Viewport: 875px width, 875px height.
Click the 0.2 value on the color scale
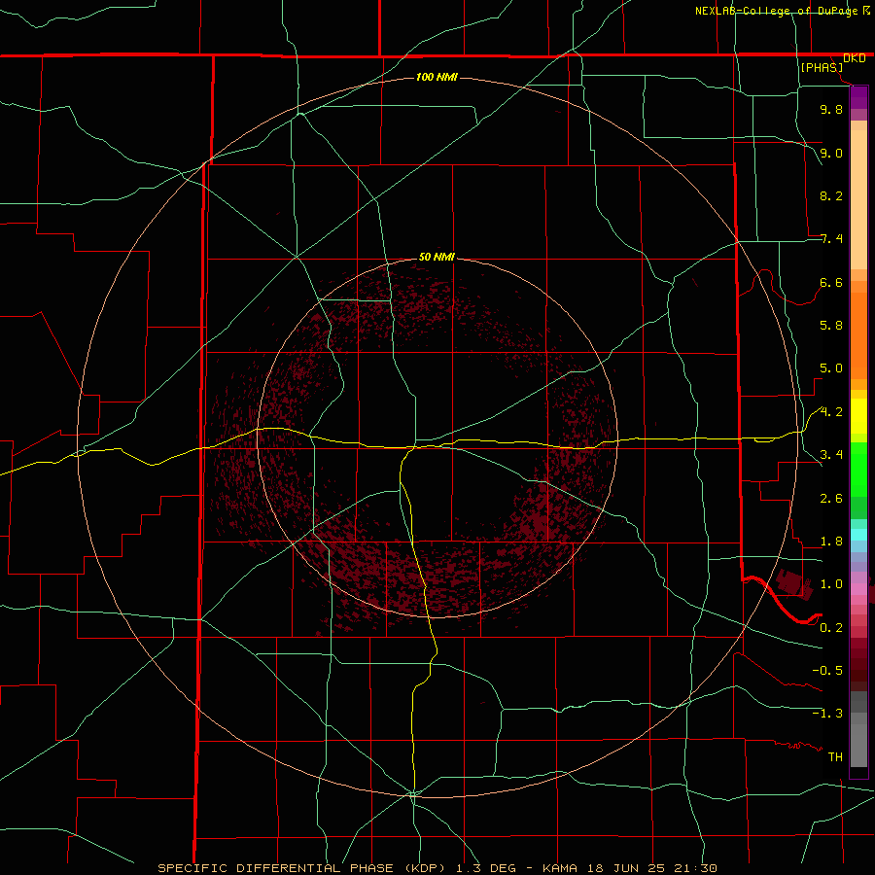(831, 628)
